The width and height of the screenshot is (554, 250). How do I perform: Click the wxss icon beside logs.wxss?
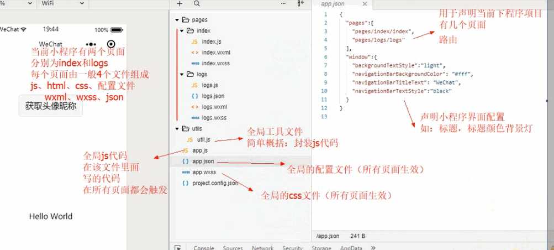(x=194, y=118)
